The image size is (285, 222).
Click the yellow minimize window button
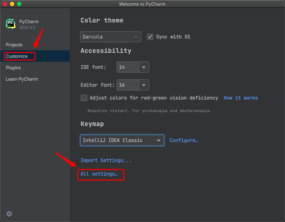pyautogui.click(x=12, y=4)
